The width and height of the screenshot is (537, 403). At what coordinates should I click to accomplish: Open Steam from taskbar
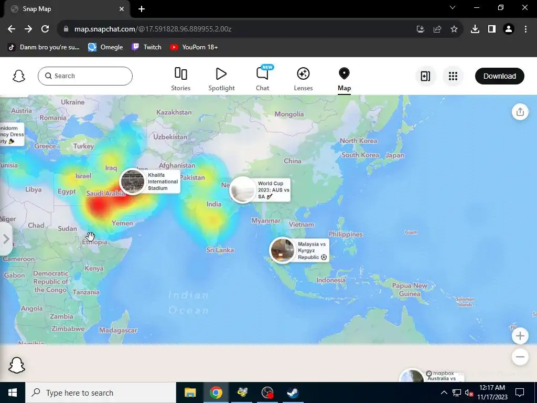(293, 393)
